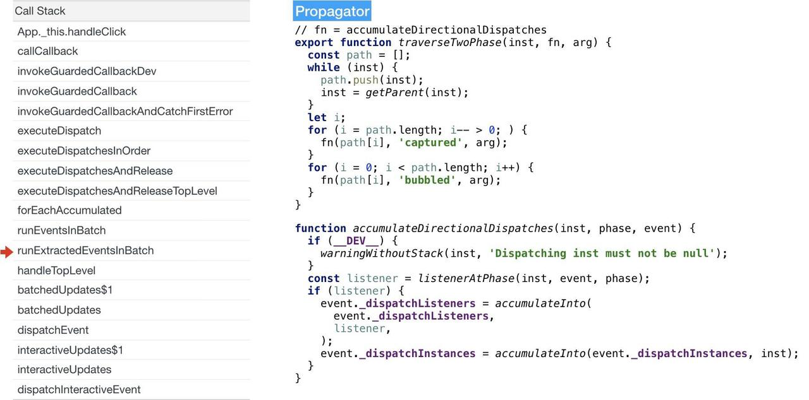Click the Call Stack panel header
Image resolution: width=809 pixels, height=400 pixels.
(131, 11)
